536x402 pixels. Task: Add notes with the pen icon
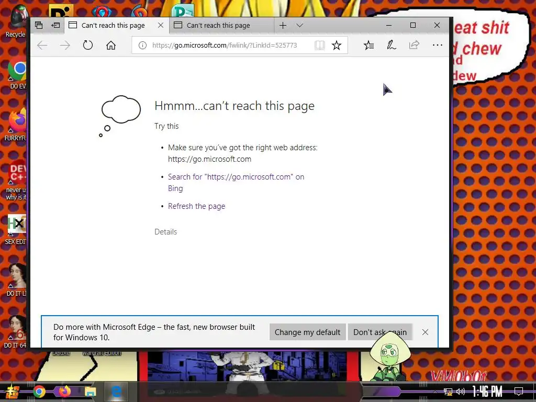tap(392, 45)
